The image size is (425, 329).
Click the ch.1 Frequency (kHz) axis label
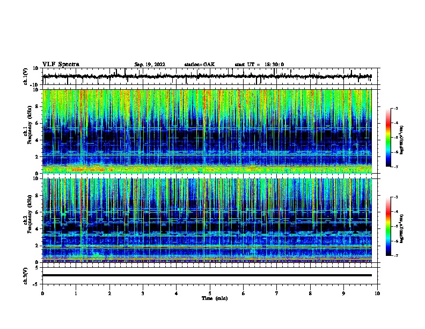coord(28,125)
